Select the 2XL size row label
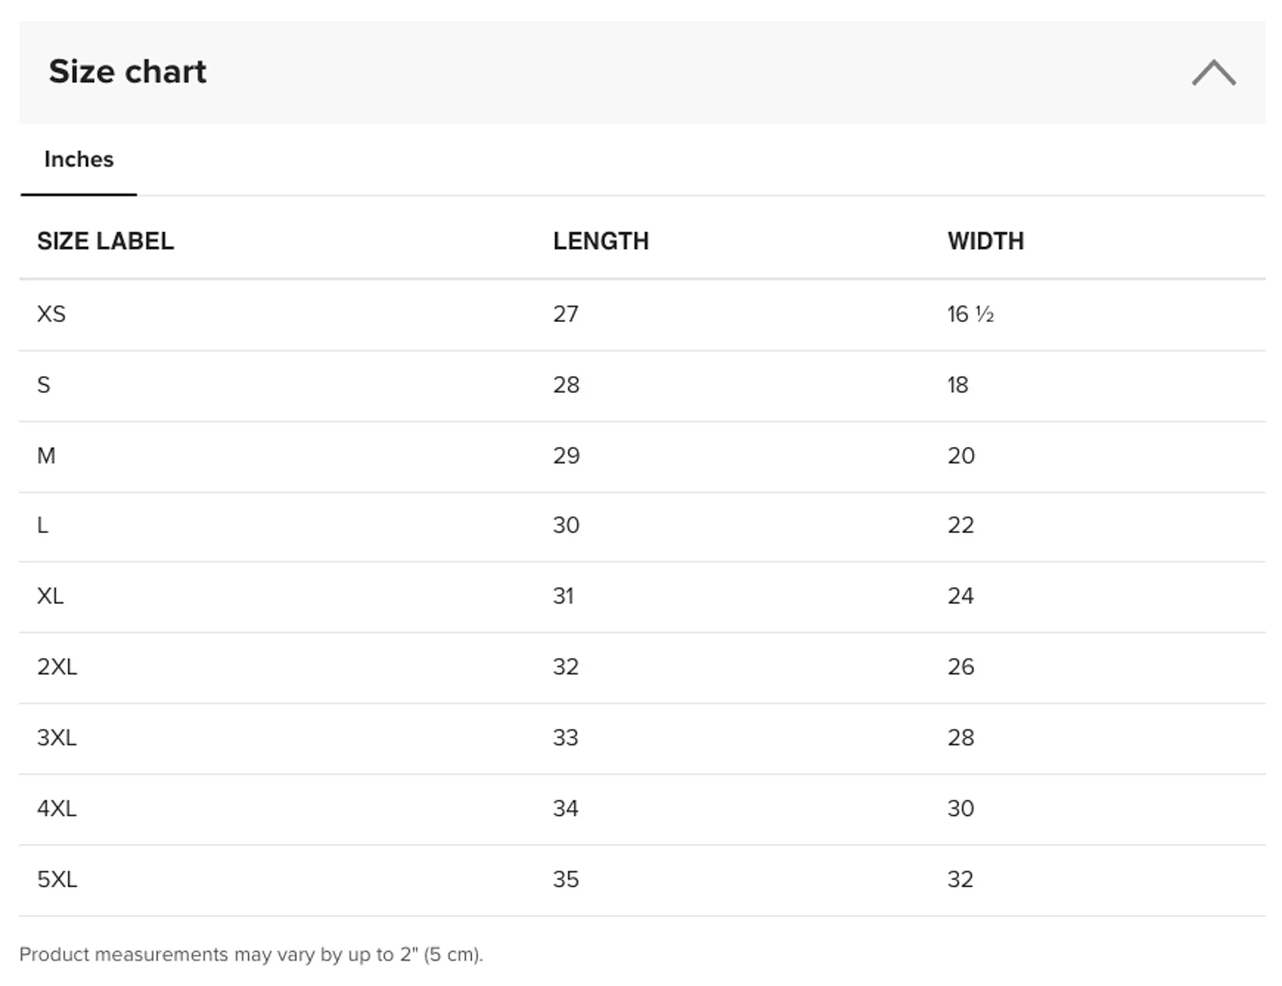Viewport: 1282px width, 986px height. 57,667
